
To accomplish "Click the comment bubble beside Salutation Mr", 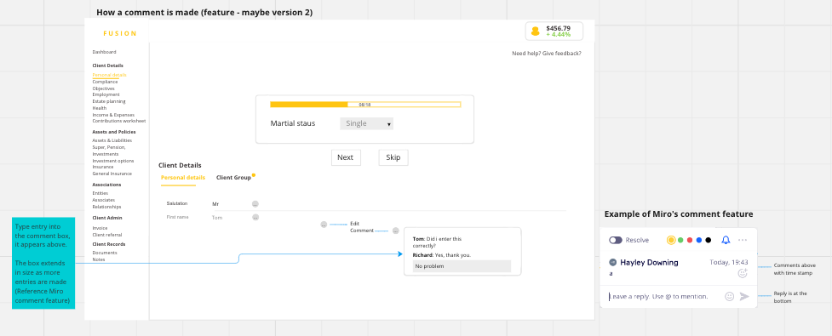I will point(255,204).
